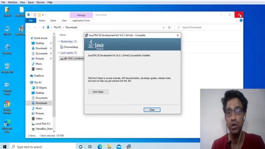Refresh the Downloads folder view
Viewport: 265px width, 149px height.
[x=169, y=27]
